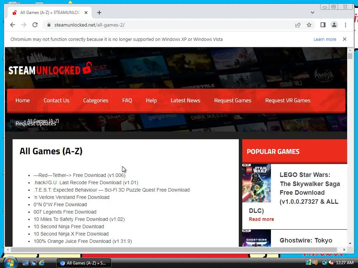Go to Request VR Games

point(288,100)
